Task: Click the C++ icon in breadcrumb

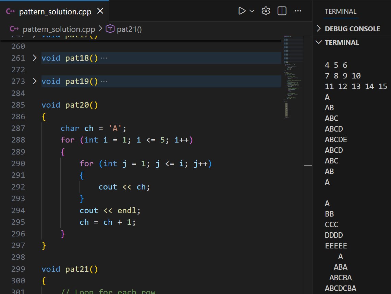Action: coord(14,29)
